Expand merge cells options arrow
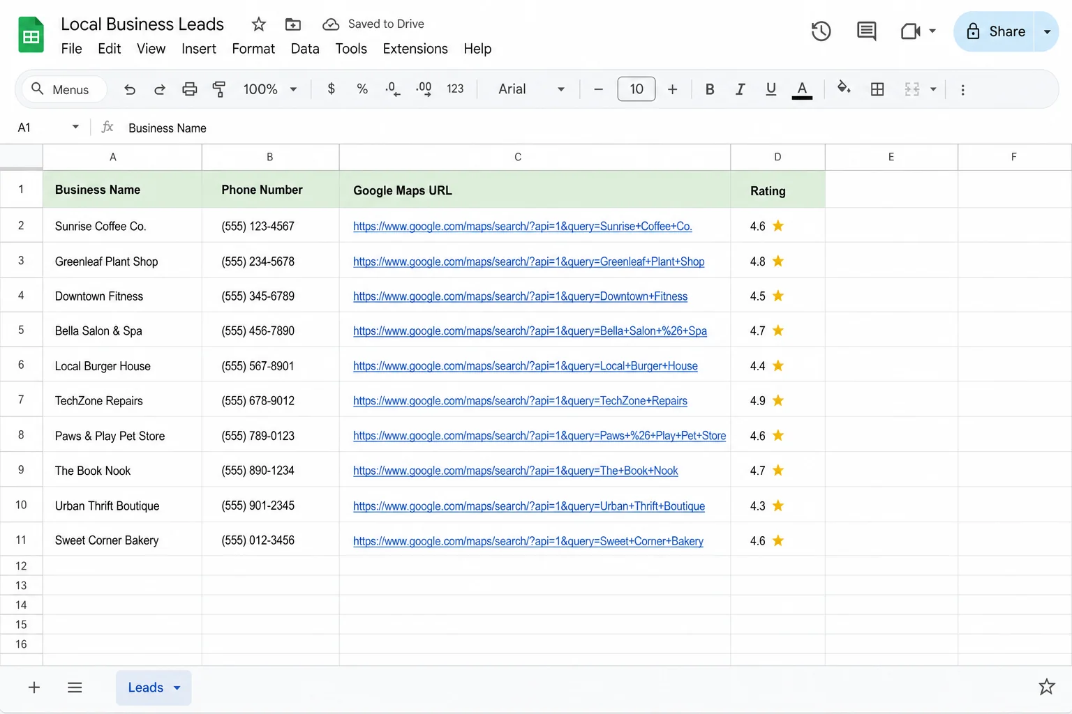This screenshot has width=1072, height=714. pyautogui.click(x=933, y=89)
